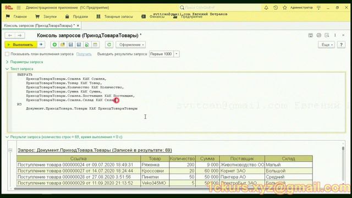Open the history clock icon
Screen dimensions: 352x198
click(x=276, y=8)
